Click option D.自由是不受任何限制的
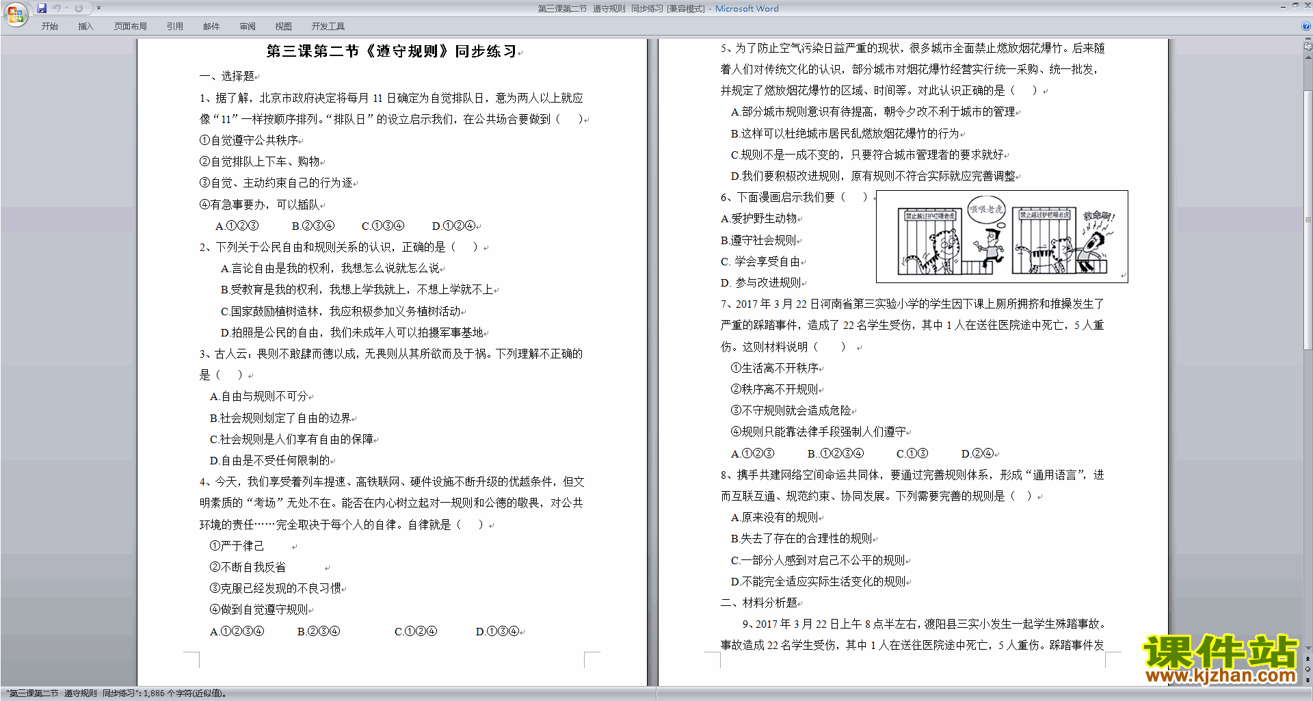 pyautogui.click(x=270, y=460)
